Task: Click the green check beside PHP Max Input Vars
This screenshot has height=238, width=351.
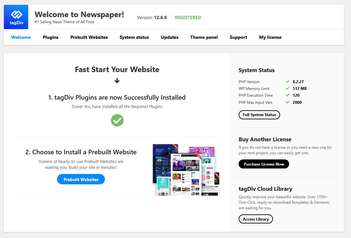Action: [288, 102]
